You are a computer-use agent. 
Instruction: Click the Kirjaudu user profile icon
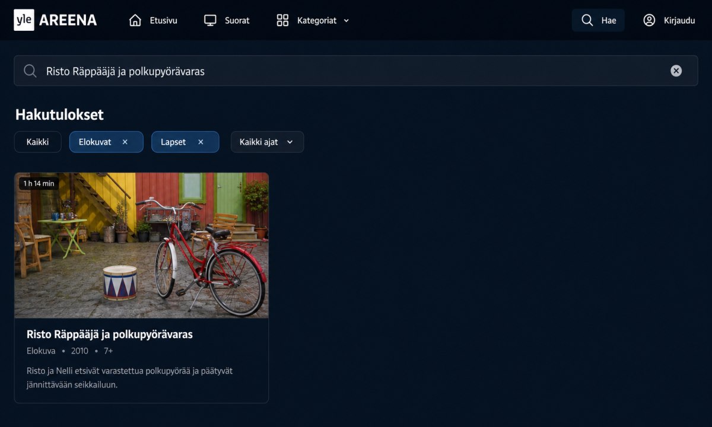coord(649,20)
